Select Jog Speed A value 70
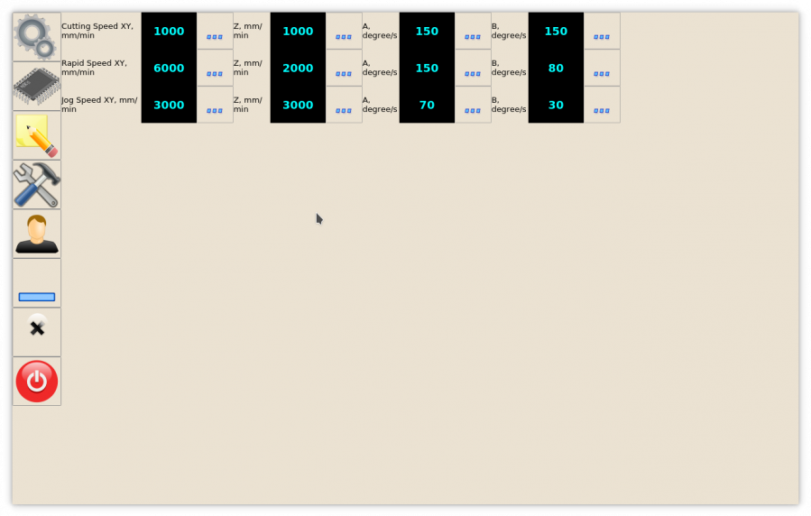The height and width of the screenshot is (516, 811). [428, 105]
